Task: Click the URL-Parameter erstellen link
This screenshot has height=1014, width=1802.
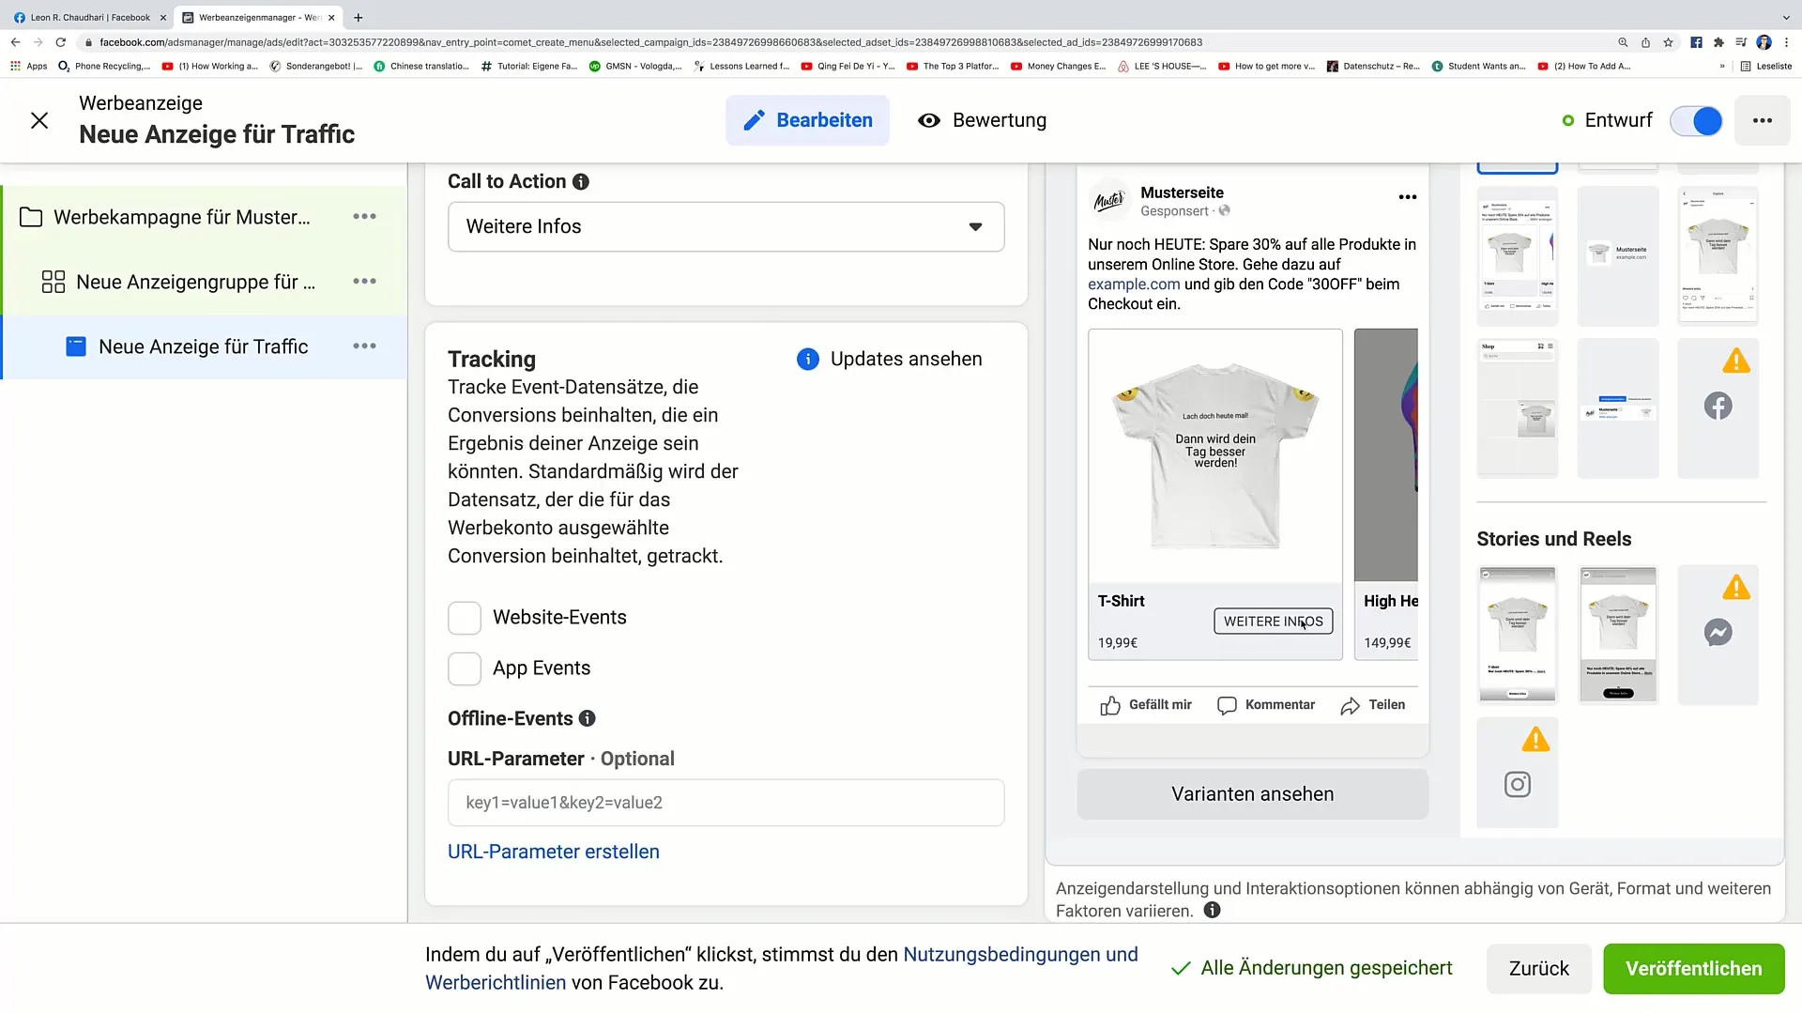Action: pos(553,852)
